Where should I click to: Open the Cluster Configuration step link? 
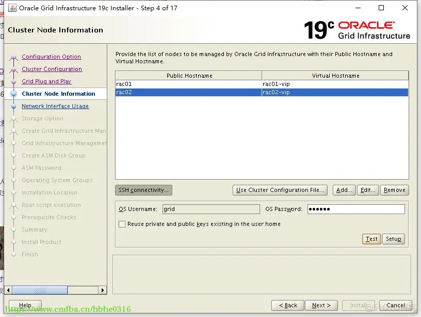[52, 69]
